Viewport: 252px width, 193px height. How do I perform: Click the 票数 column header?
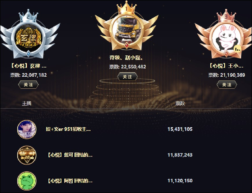tap(180, 103)
